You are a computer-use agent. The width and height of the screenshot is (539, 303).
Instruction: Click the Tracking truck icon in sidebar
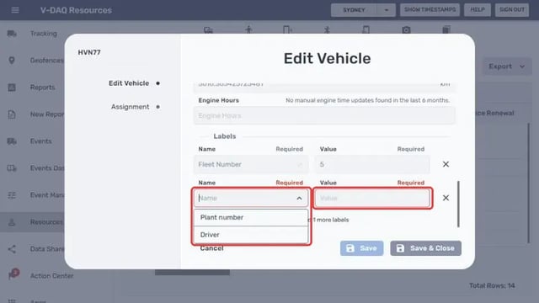tap(12, 34)
